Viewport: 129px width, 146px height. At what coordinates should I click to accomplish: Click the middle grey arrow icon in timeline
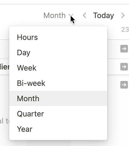tap(124, 67)
